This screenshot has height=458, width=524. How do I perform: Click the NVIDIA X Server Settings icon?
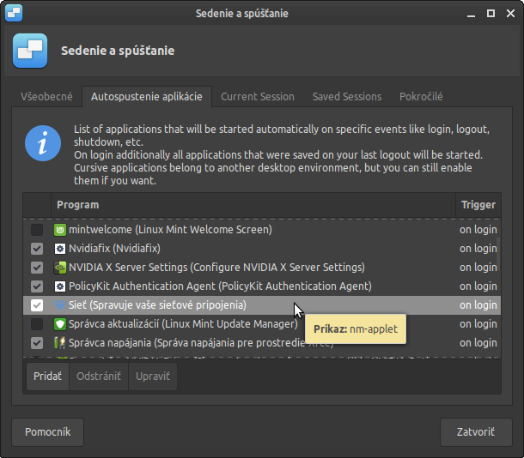pyautogui.click(x=60, y=268)
